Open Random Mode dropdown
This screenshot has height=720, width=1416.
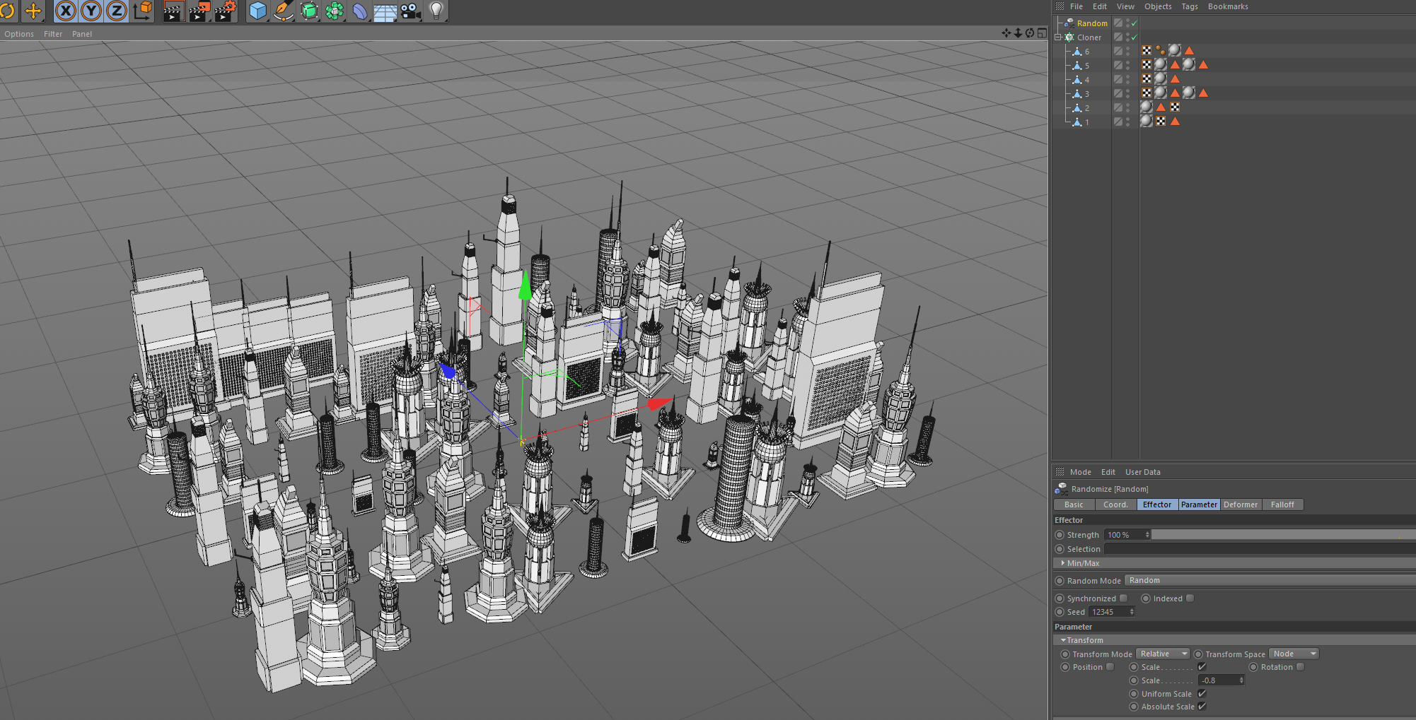point(1270,580)
